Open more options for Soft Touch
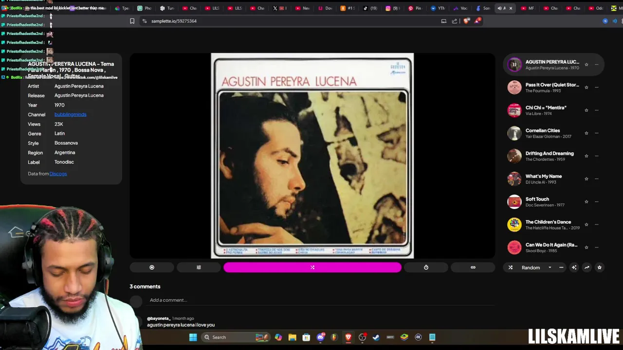This screenshot has height=350, width=623. point(597,202)
